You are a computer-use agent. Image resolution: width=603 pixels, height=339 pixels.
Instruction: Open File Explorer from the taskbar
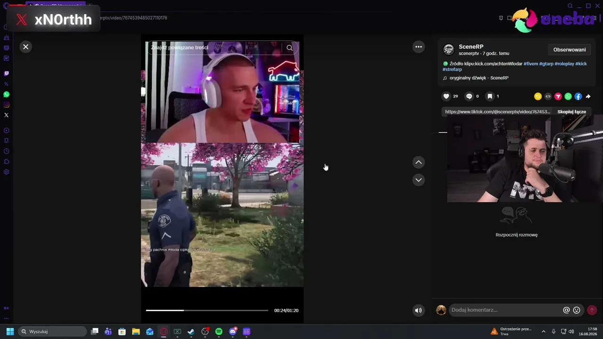pos(136,331)
